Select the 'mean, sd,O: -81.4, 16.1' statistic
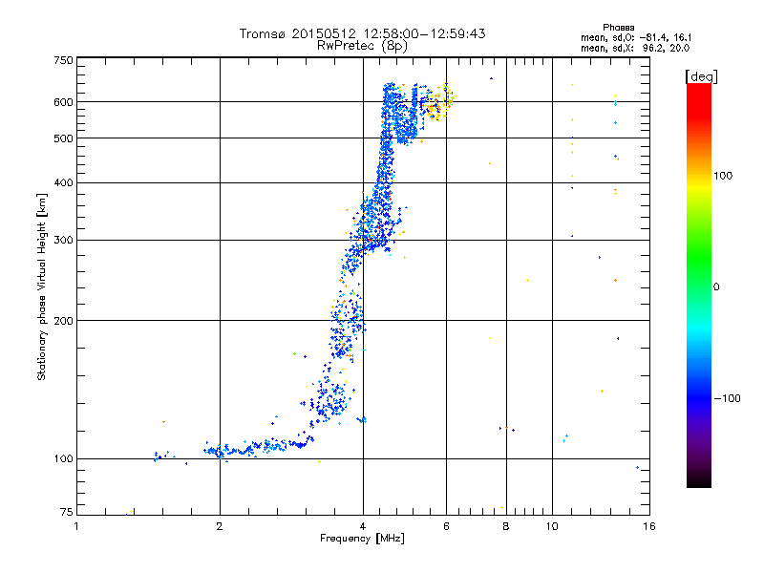 pyautogui.click(x=636, y=37)
